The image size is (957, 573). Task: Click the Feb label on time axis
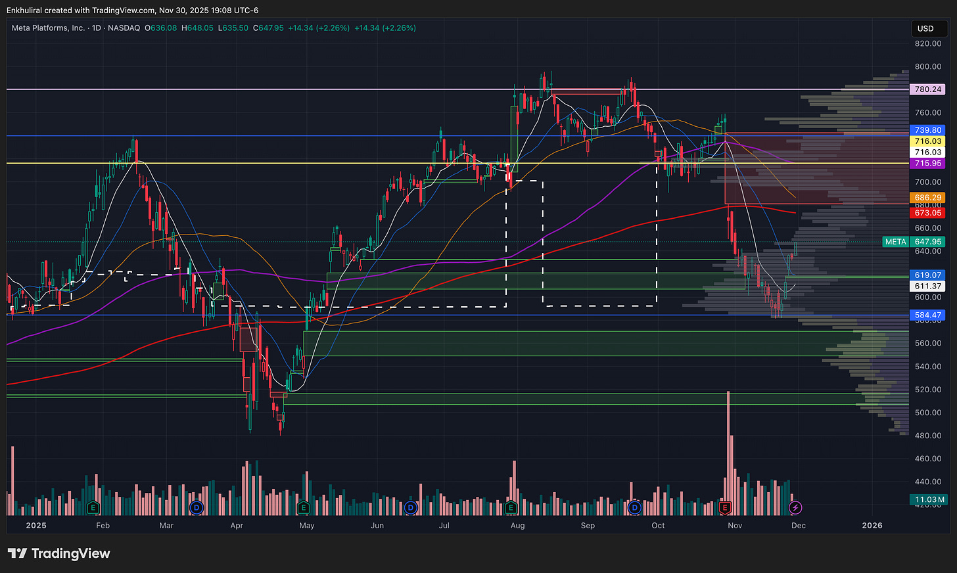coord(103,526)
